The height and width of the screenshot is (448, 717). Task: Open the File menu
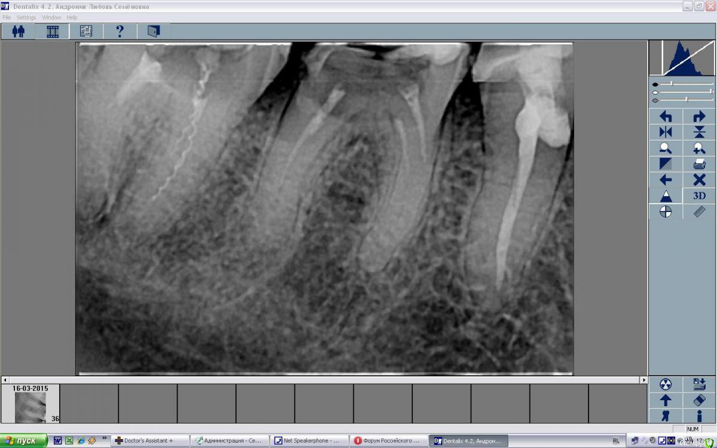pyautogui.click(x=7, y=17)
